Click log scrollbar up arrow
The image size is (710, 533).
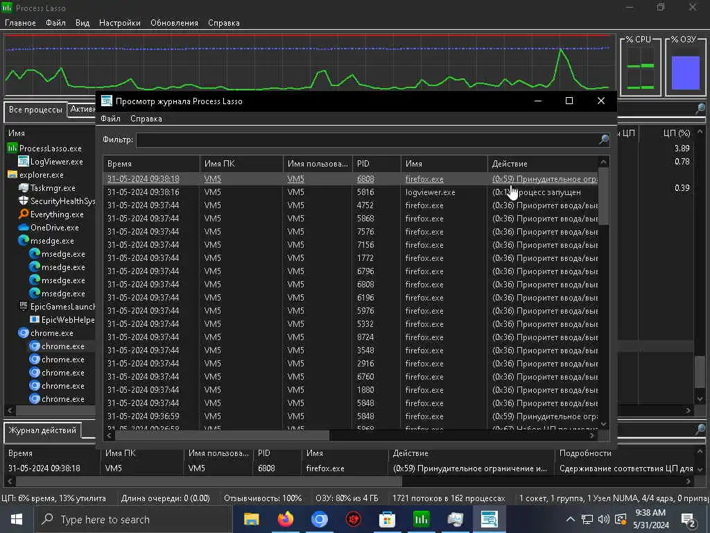click(603, 162)
